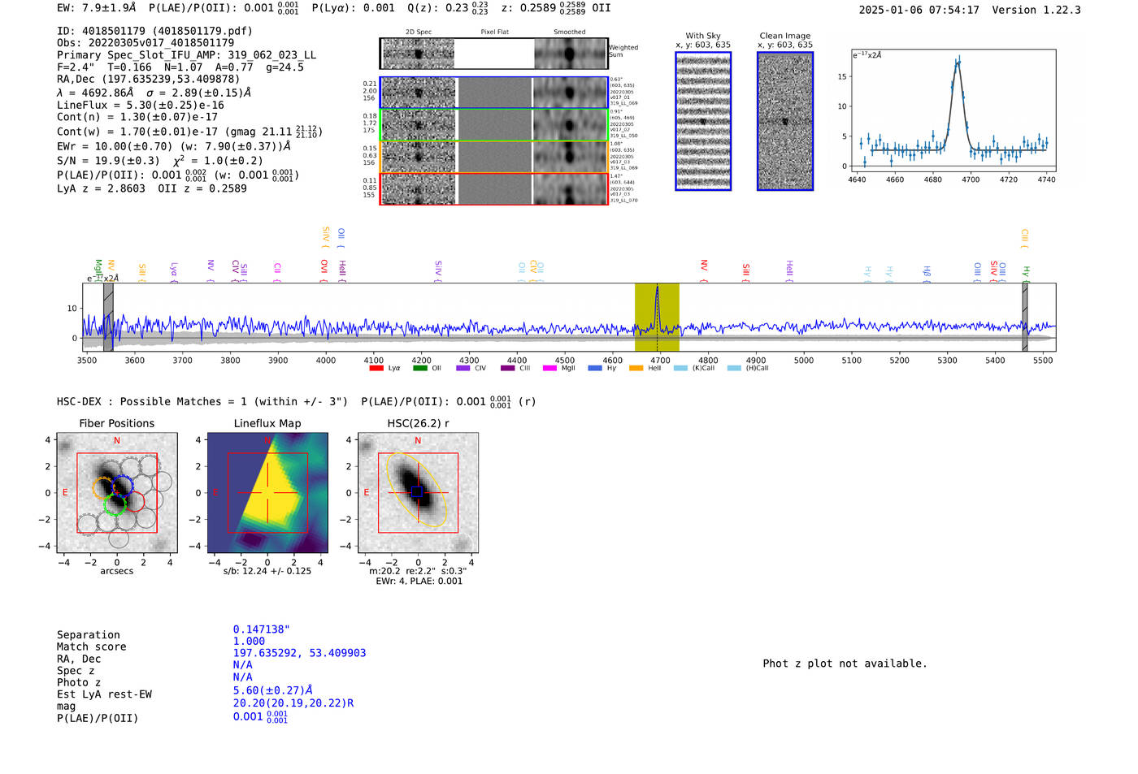Select the red-bordered fiber spectrum row
This screenshot has width=1138, height=774.
point(494,188)
